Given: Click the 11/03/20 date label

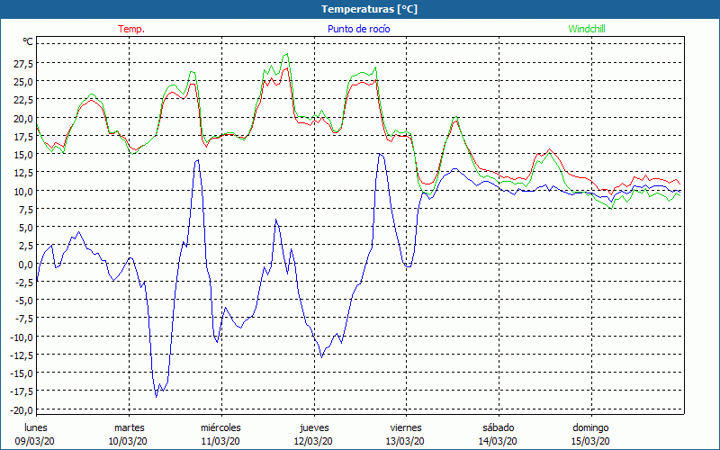Looking at the screenshot, I should tap(220, 441).
